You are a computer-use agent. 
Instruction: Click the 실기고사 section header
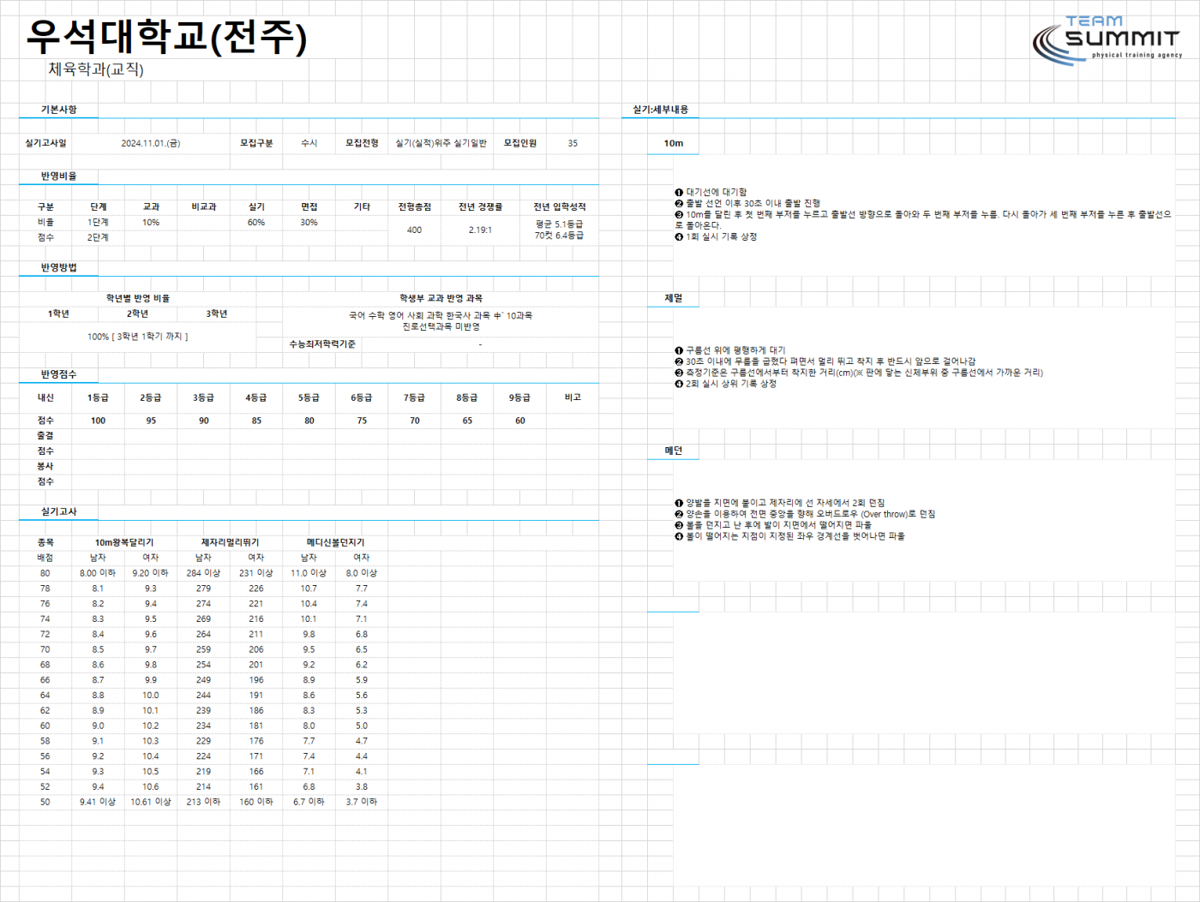point(58,512)
